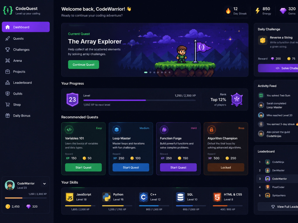The width and height of the screenshot is (298, 223).
Task: Navigate to Leaderboard in sidebar
Action: 26,83
